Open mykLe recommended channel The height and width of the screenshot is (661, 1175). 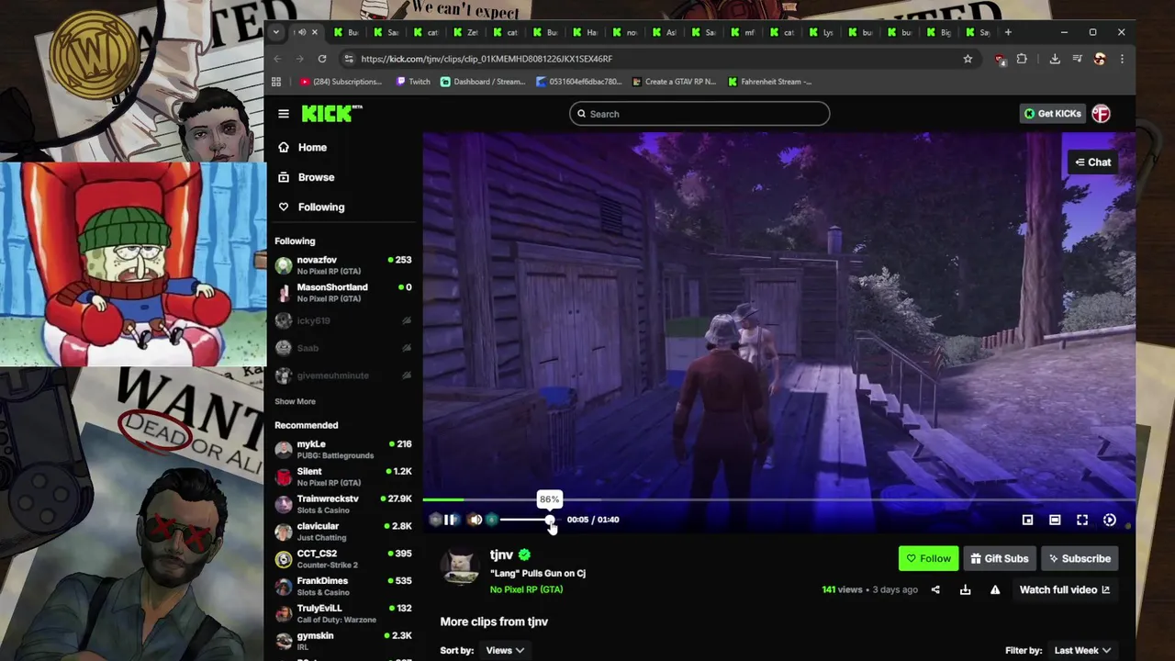pos(343,449)
